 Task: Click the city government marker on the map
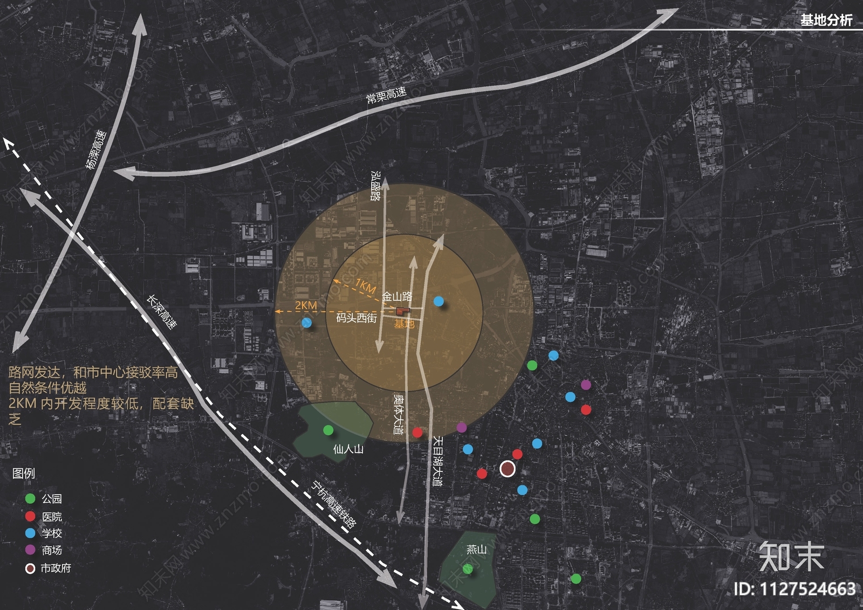[x=507, y=469]
